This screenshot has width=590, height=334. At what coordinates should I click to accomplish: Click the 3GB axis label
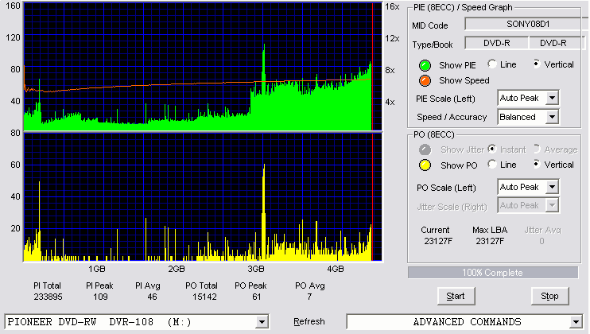coord(255,269)
